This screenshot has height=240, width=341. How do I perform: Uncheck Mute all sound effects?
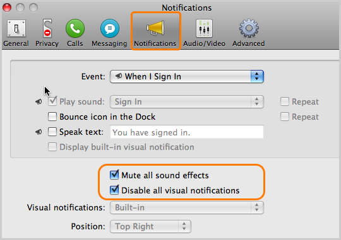(x=114, y=175)
